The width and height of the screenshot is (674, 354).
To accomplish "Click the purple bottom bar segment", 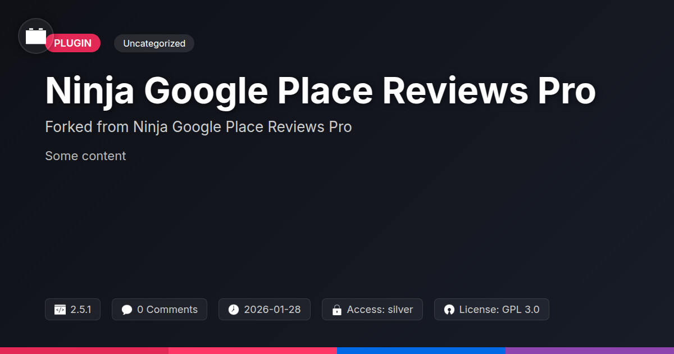I will (x=590, y=350).
